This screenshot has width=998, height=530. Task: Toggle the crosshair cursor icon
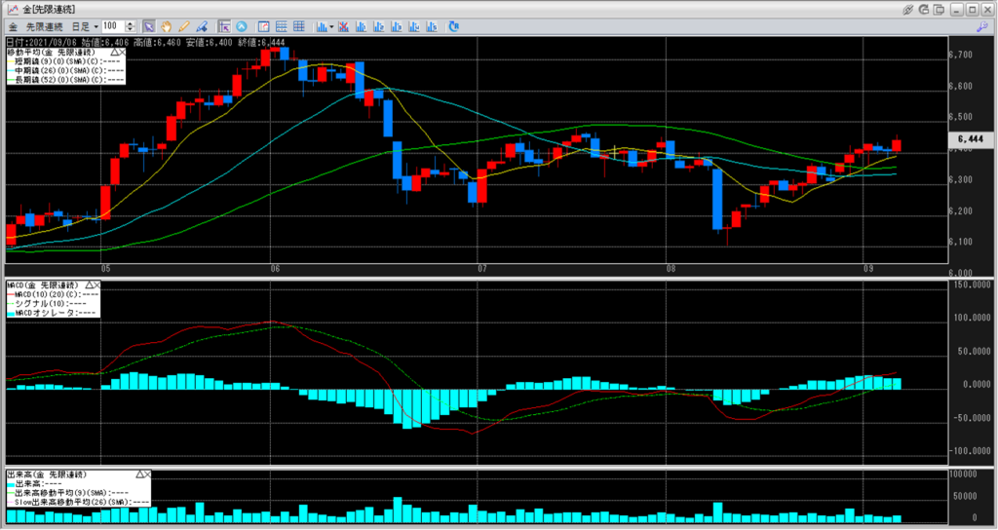[224, 26]
